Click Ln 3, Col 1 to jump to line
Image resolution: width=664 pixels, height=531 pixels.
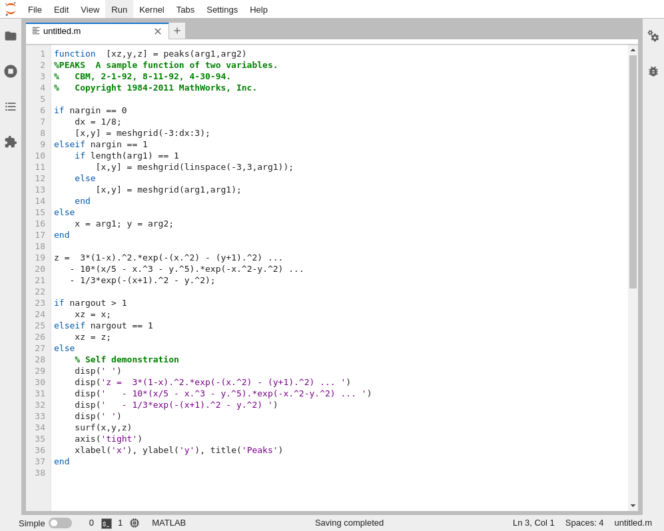[x=533, y=523]
